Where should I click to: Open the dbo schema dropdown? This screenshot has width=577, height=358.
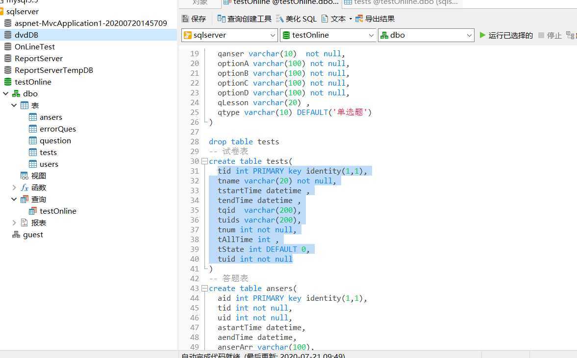pos(469,35)
